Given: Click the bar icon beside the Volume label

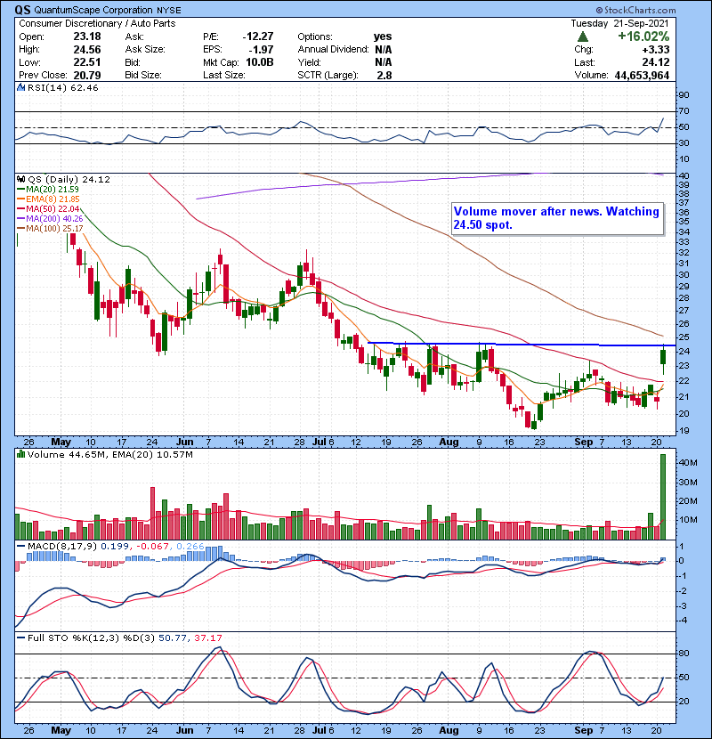Looking at the screenshot, I should tap(20, 454).
